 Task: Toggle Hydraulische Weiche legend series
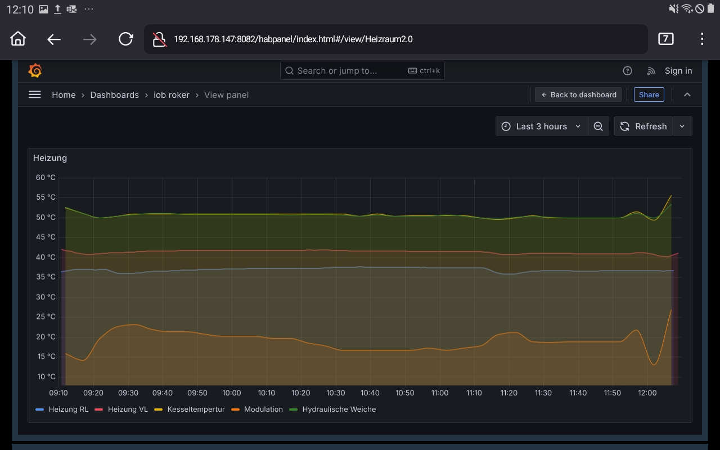339,409
